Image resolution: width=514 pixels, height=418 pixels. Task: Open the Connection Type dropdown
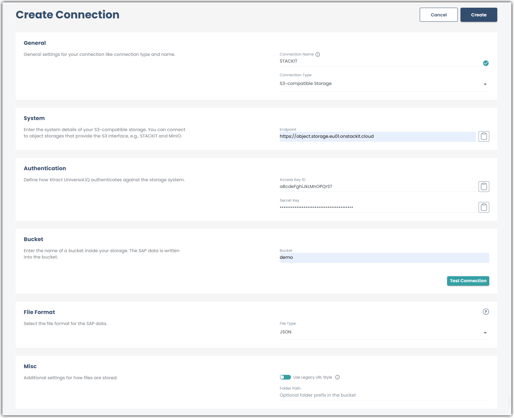[x=384, y=84]
